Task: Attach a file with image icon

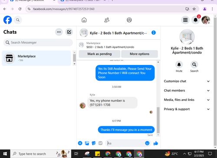Action: (x=87, y=143)
